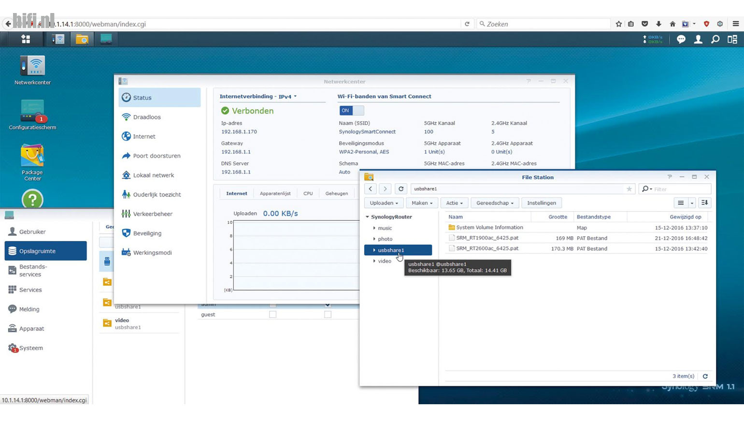Open Systeem in Configuratiescherm sidebar
This screenshot has height=425, width=744.
46,348
